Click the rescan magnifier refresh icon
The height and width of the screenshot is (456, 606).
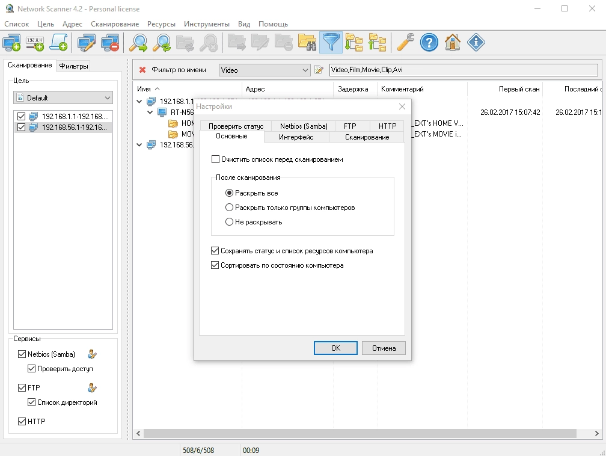pyautogui.click(x=162, y=43)
